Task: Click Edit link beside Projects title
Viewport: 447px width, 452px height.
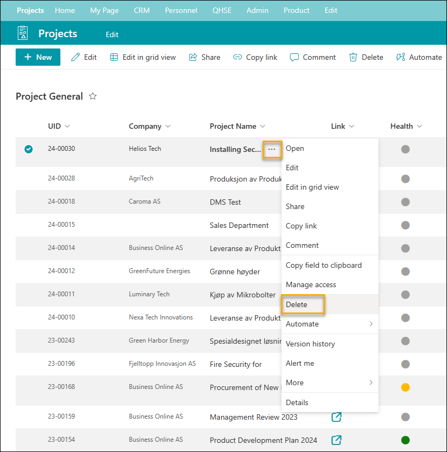Action: 112,34
